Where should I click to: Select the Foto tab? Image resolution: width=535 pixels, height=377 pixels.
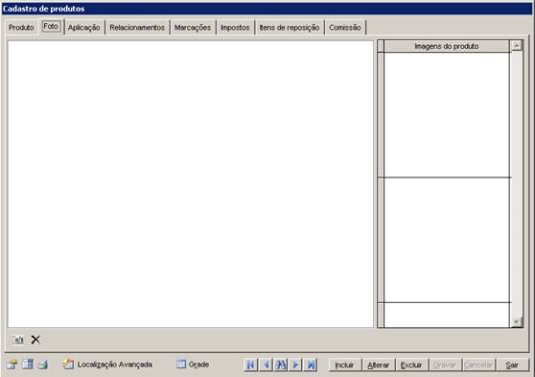(x=51, y=26)
